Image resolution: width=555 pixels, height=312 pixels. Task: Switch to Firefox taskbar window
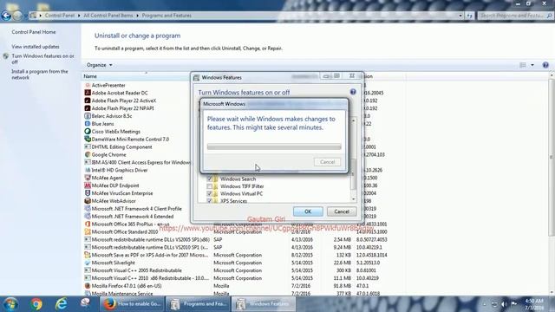132,304
